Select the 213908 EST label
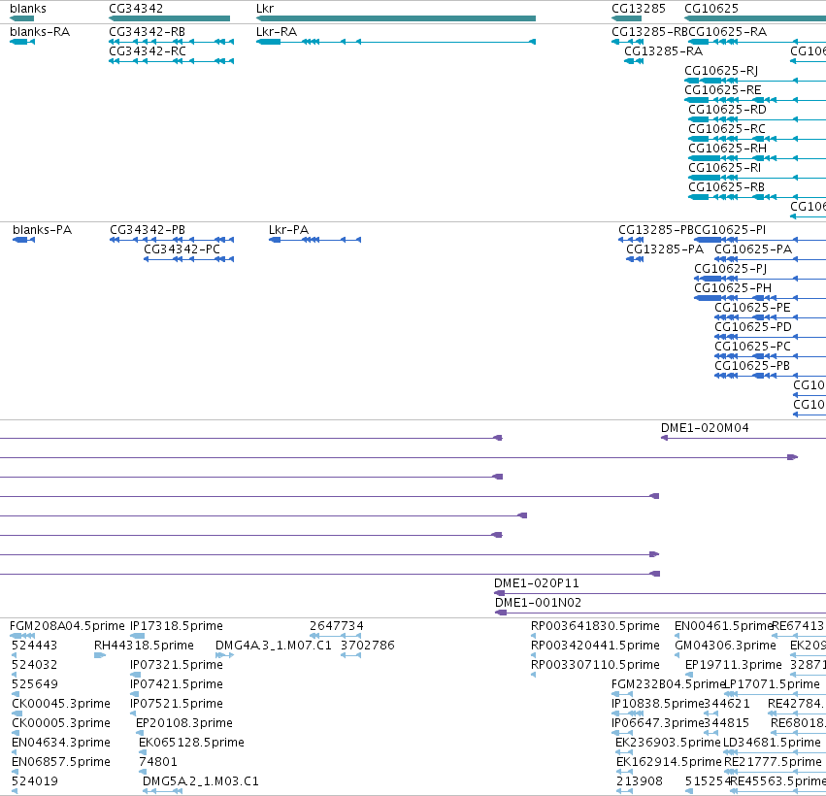 click(640, 782)
